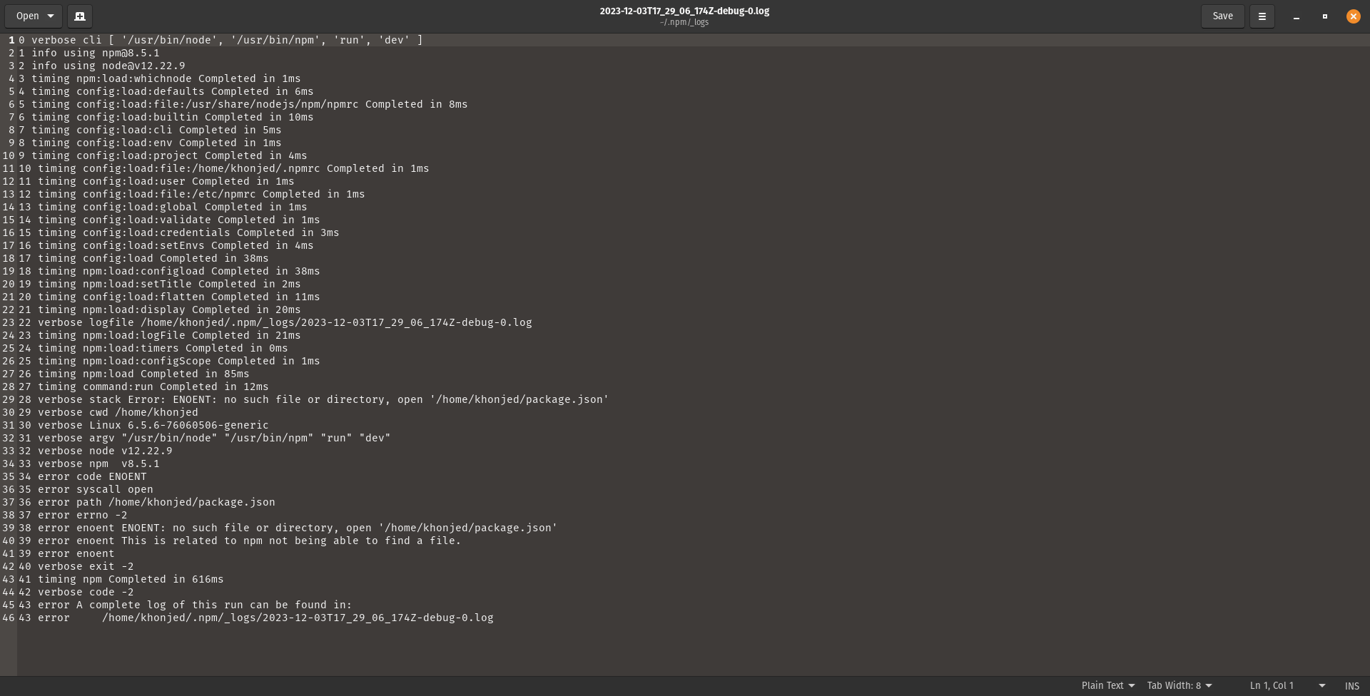Open the hamburger main menu
Image resolution: width=1370 pixels, height=696 pixels.
(1262, 16)
